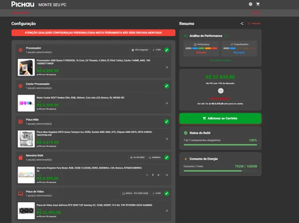The width and height of the screenshot is (299, 223).
Task: Click the 575W badge on Placa de Vídeo
Action: pos(157,194)
